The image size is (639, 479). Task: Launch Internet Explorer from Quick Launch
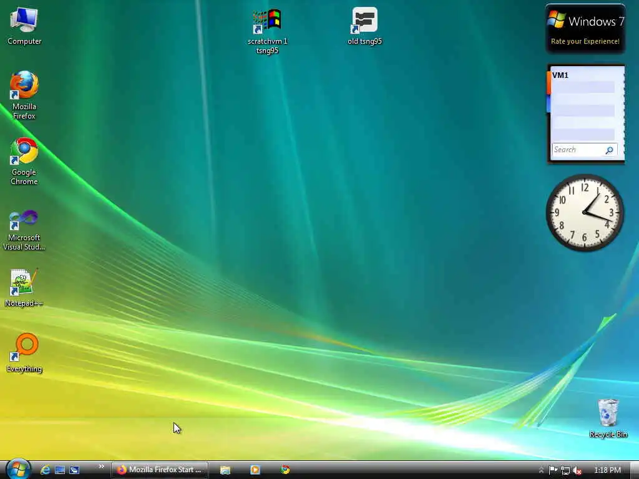pos(45,470)
